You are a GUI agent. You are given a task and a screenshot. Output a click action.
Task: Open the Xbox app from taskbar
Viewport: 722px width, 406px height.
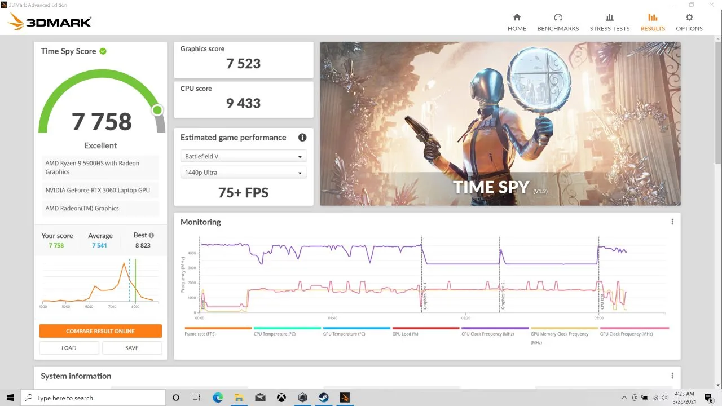point(281,398)
